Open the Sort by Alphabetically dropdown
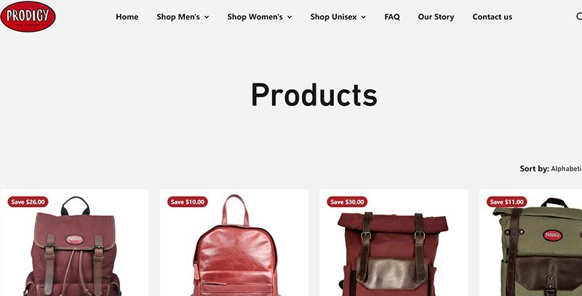This screenshot has width=582, height=296. [566, 169]
